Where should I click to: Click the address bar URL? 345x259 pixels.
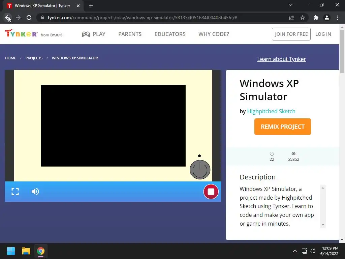(x=143, y=18)
